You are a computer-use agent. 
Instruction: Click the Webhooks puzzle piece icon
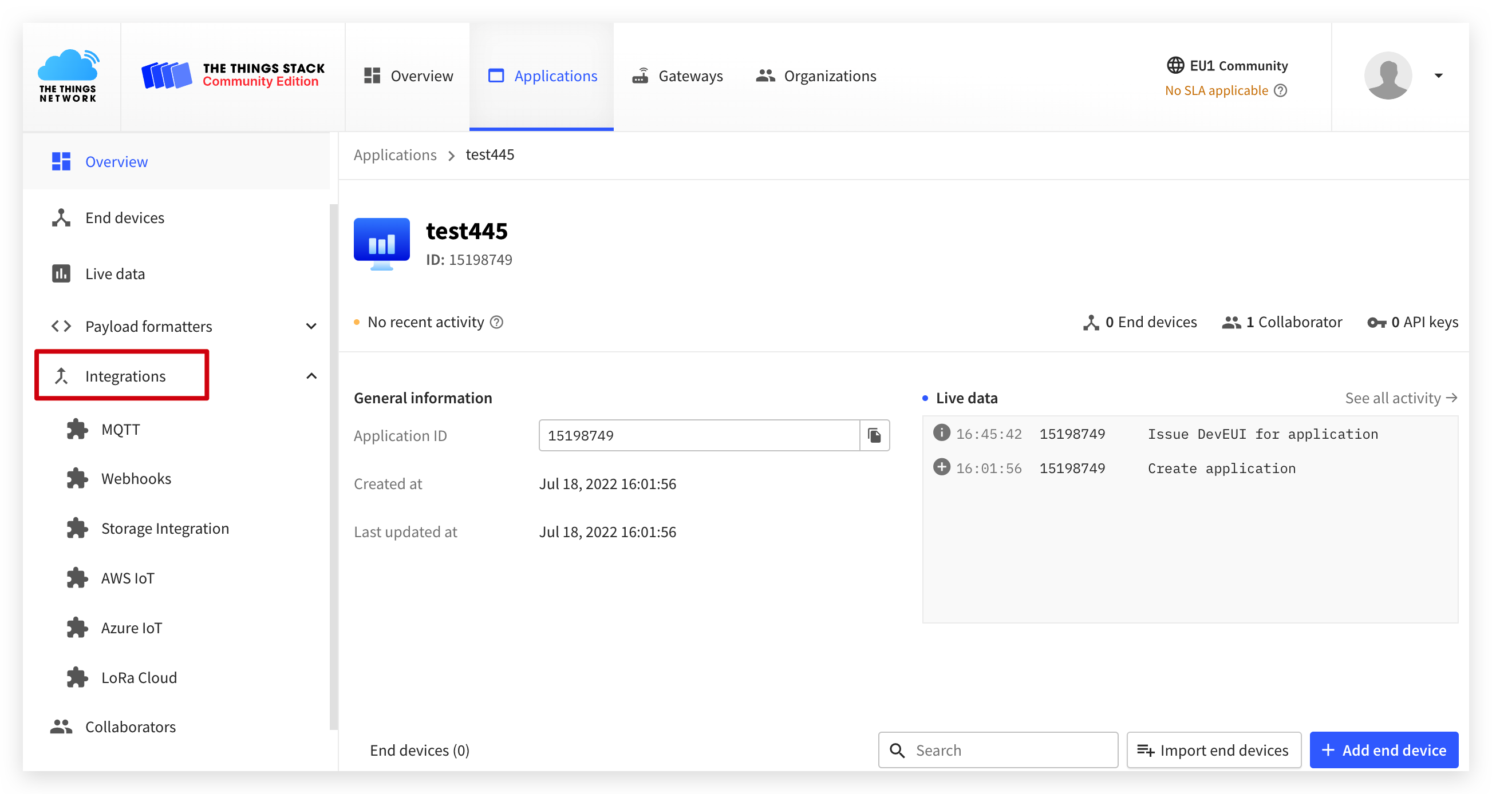77,479
